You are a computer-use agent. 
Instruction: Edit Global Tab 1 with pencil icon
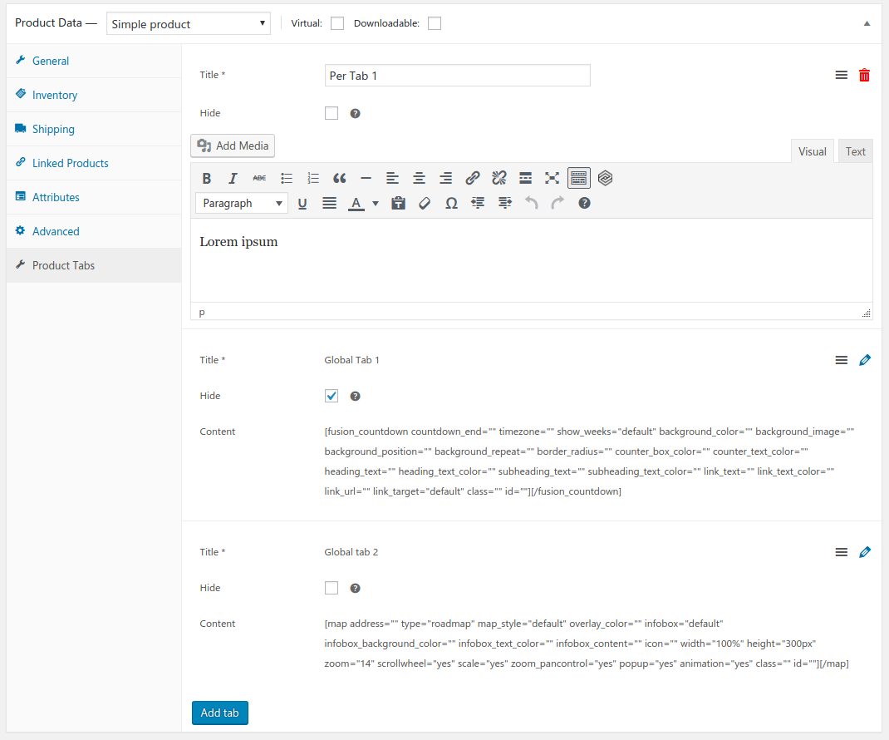pyautogui.click(x=864, y=360)
